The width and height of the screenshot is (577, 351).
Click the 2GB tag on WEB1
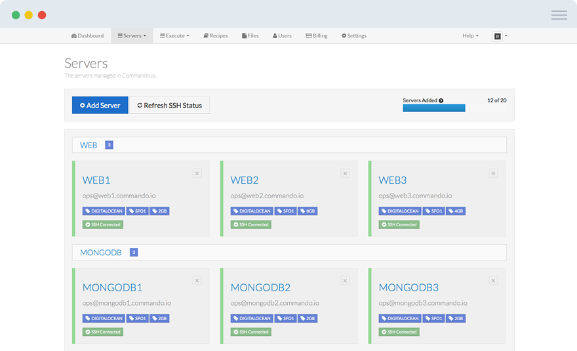tap(159, 211)
